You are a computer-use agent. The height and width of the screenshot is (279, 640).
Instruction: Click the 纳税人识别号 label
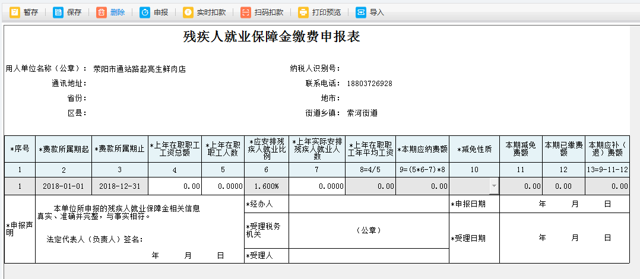coord(315,68)
